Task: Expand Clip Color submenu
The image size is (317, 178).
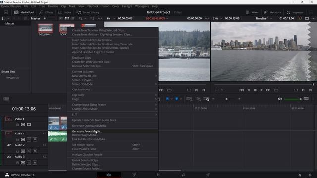Action: tap(113, 95)
